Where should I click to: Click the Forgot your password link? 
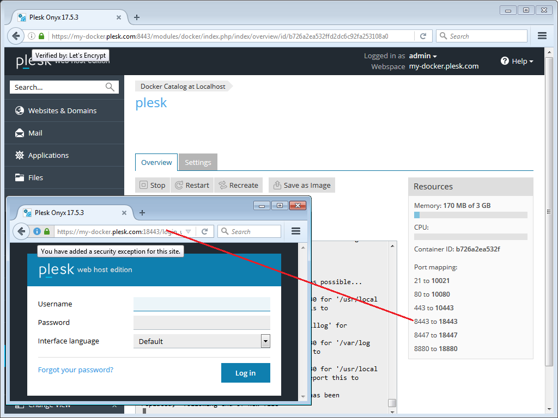(75, 370)
